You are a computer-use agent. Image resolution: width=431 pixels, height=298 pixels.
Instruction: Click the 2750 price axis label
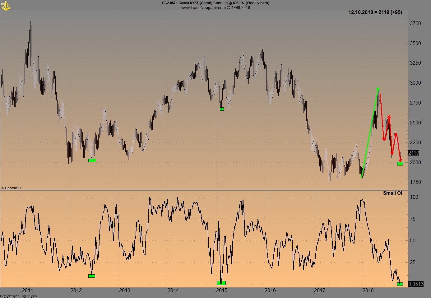click(415, 103)
